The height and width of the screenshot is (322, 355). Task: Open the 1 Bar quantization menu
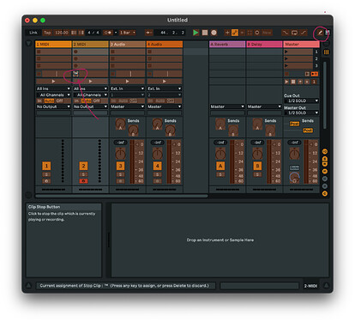pos(128,33)
